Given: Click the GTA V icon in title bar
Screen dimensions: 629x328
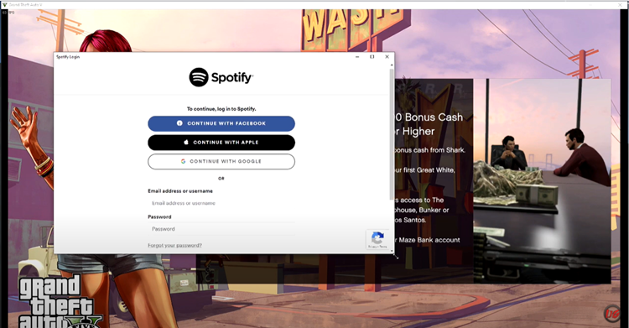Looking at the screenshot, I should pos(5,4).
